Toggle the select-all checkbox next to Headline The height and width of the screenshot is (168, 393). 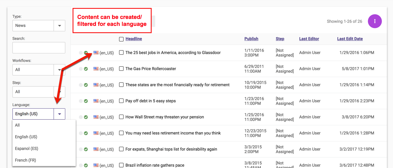click(x=121, y=39)
